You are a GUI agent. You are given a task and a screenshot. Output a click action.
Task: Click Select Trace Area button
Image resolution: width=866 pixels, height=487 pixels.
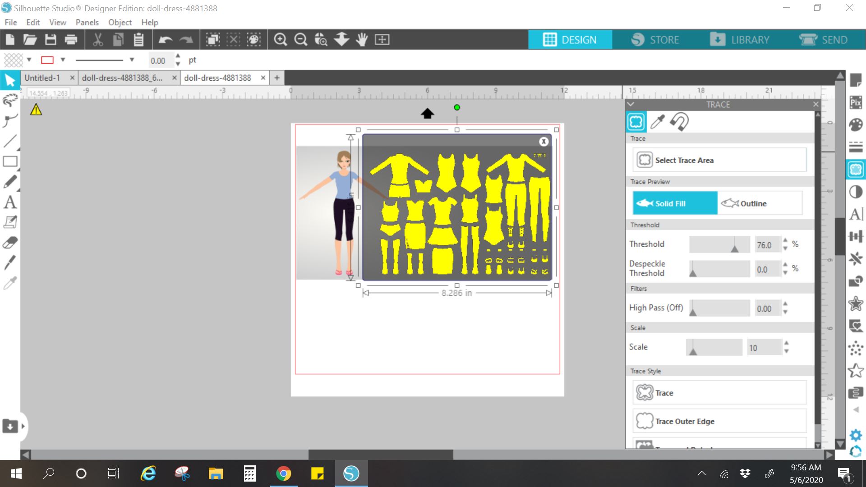coord(719,160)
